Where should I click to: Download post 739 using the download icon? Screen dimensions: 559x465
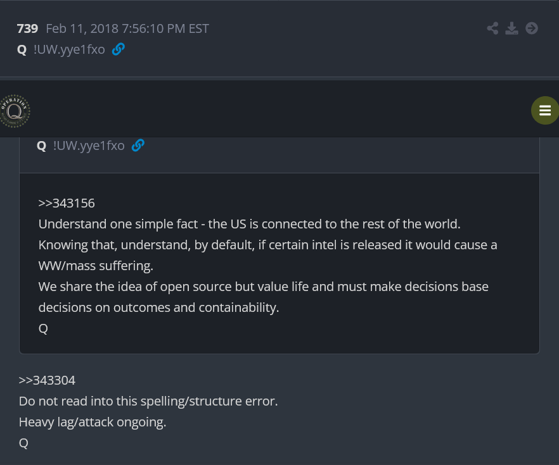[511, 28]
